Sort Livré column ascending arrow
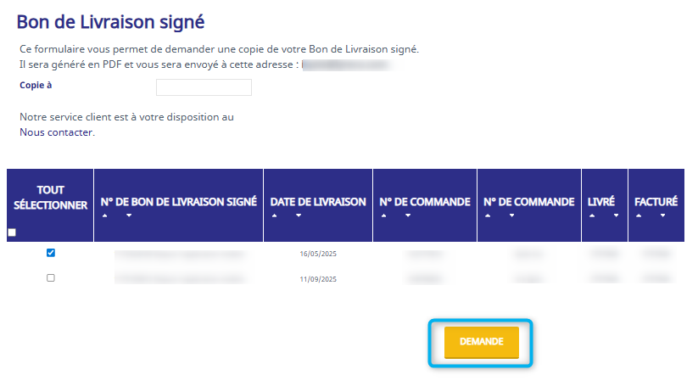The image size is (698, 386). pyautogui.click(x=592, y=215)
